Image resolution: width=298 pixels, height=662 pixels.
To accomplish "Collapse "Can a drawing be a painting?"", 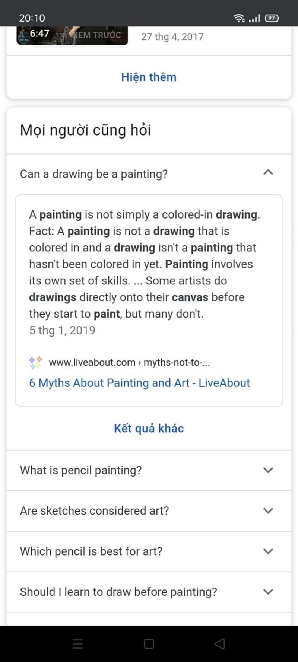I will click(268, 172).
